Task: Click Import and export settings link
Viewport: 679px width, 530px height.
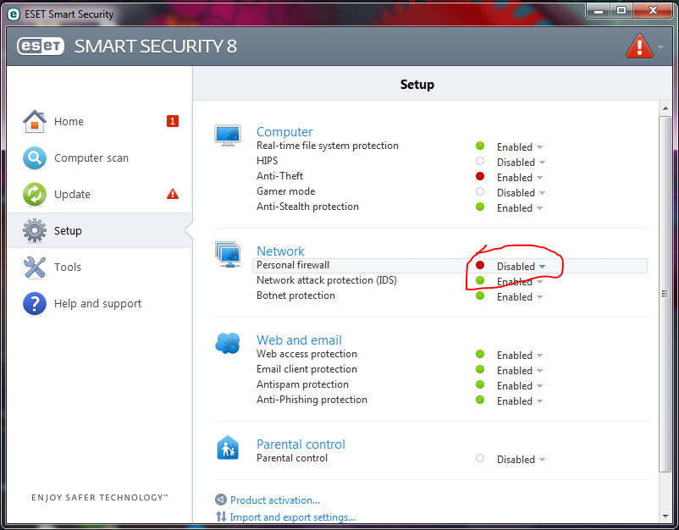Action: 293,517
